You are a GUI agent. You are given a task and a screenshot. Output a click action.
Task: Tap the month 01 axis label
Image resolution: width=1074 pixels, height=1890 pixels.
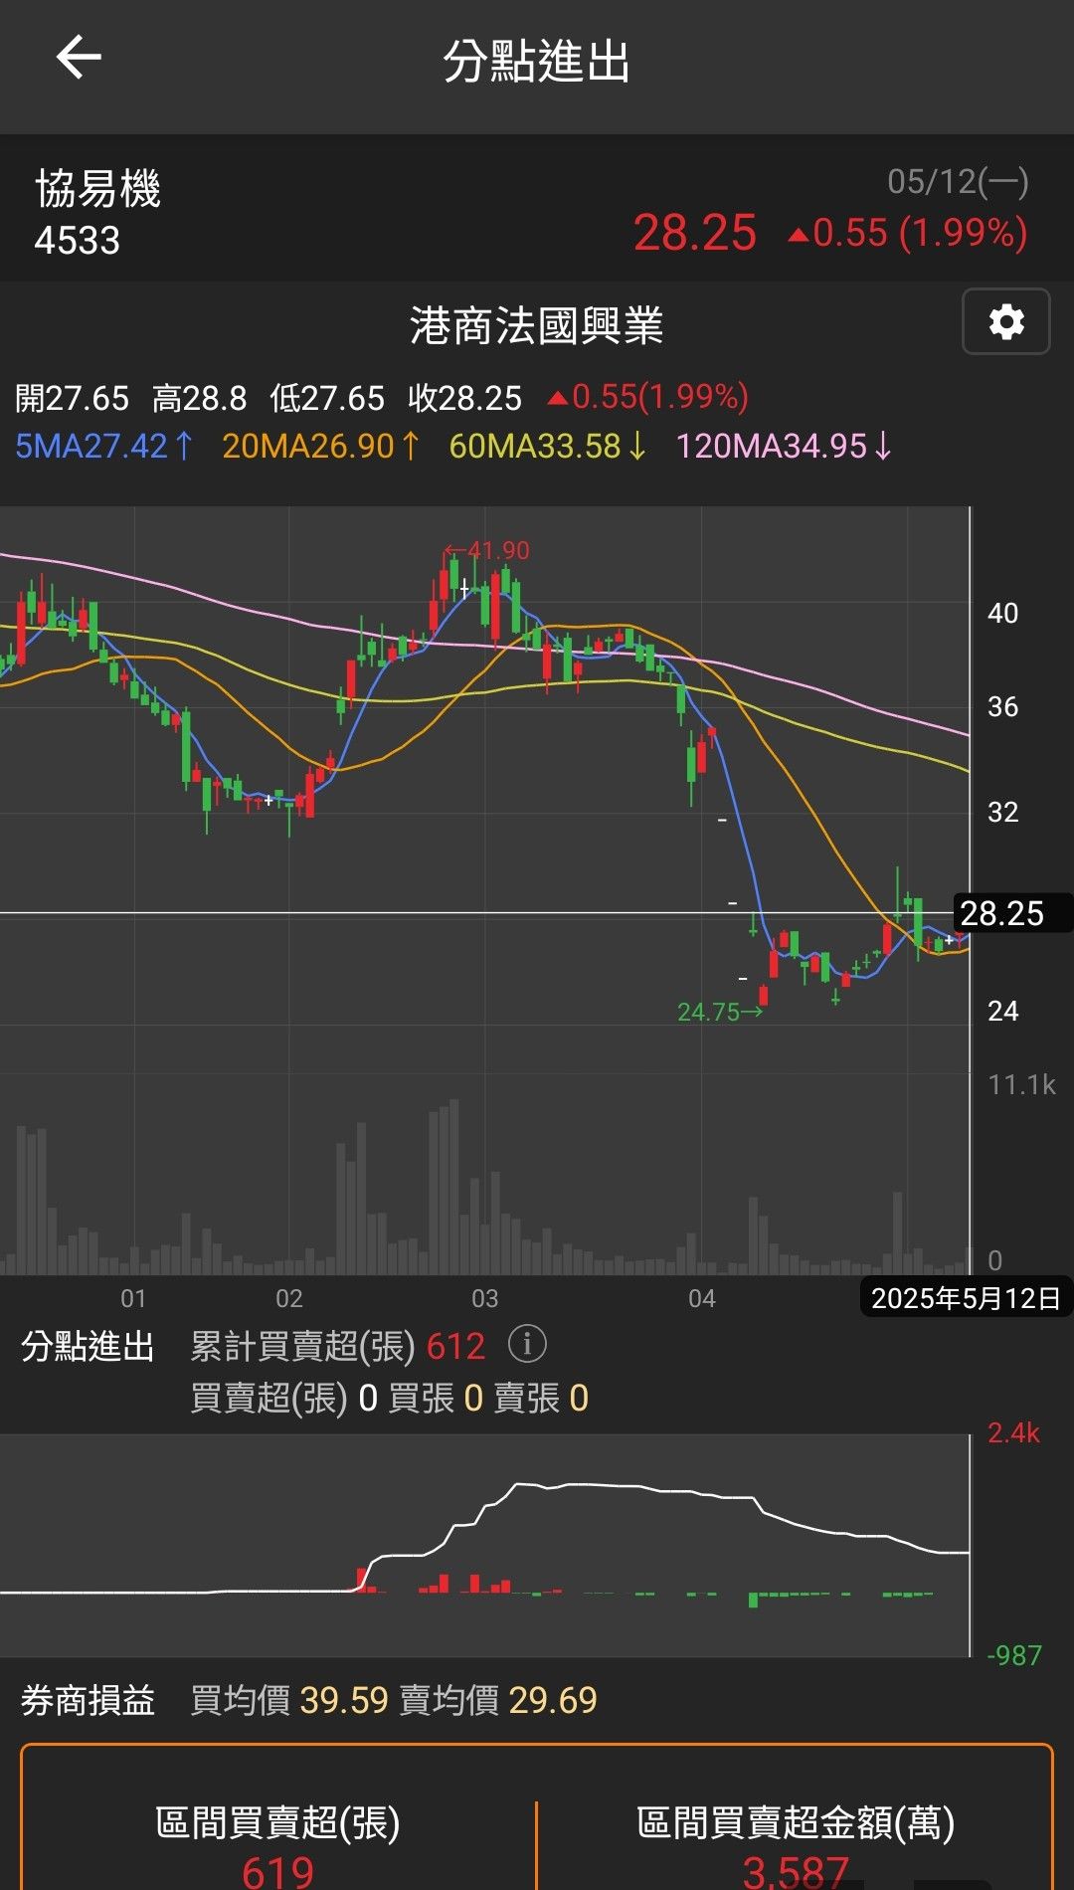pyautogui.click(x=133, y=1298)
